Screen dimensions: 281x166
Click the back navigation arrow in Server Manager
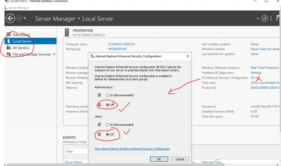(x=10, y=19)
